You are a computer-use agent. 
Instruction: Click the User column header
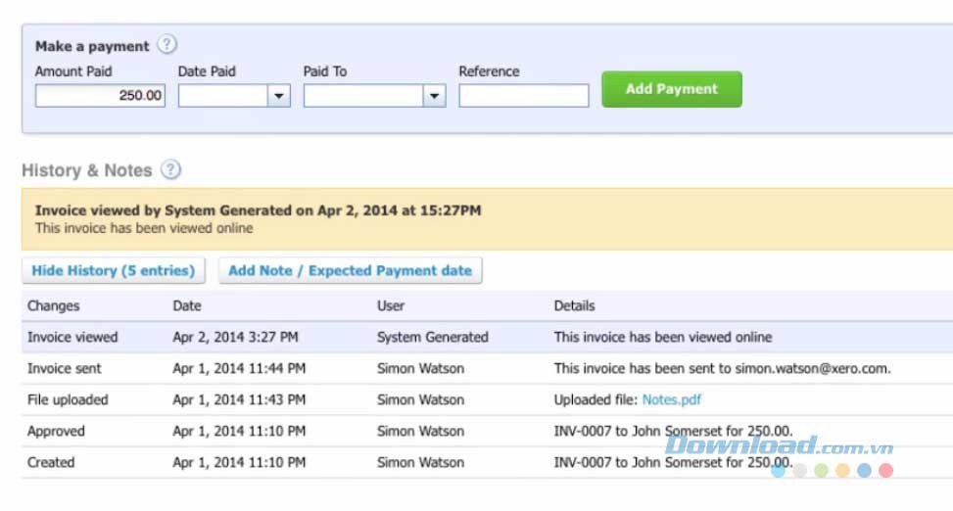391,305
